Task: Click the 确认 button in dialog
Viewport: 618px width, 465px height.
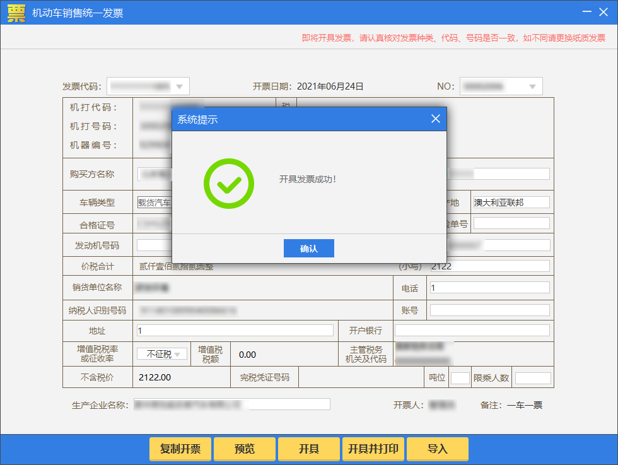Action: 308,249
